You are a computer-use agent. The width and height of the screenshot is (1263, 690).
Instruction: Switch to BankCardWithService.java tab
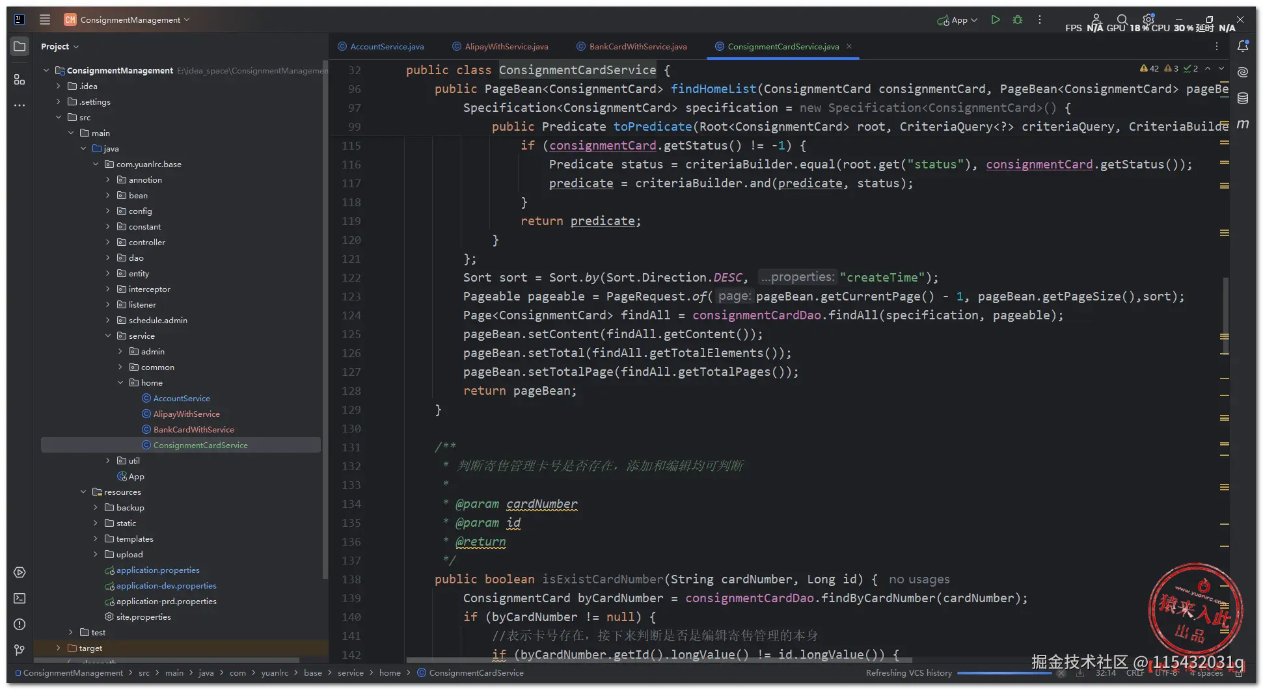[x=632, y=46]
